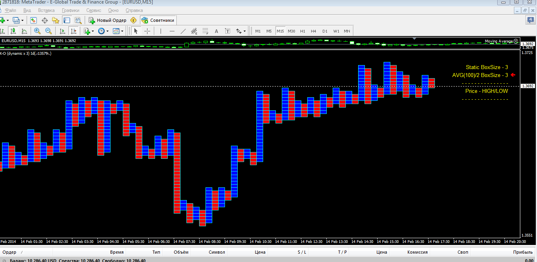537x262 pixels.
Task: Switch to candlestick chart type
Action: coord(14,31)
